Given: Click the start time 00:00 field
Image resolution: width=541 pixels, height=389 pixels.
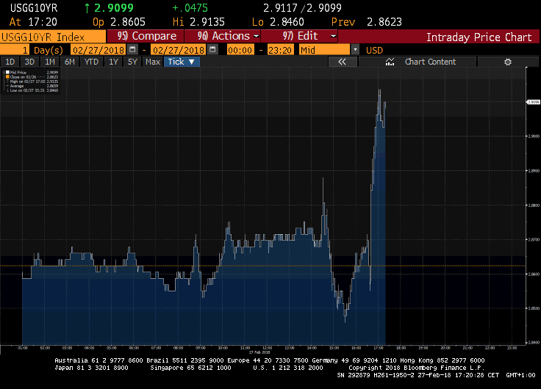Looking at the screenshot, I should pos(240,50).
